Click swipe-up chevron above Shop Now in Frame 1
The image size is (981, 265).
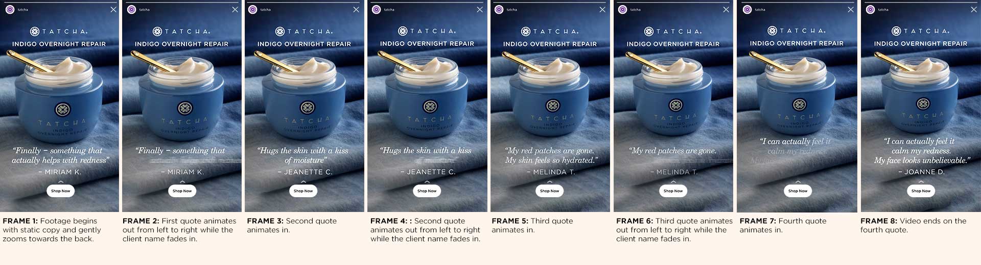(60, 181)
